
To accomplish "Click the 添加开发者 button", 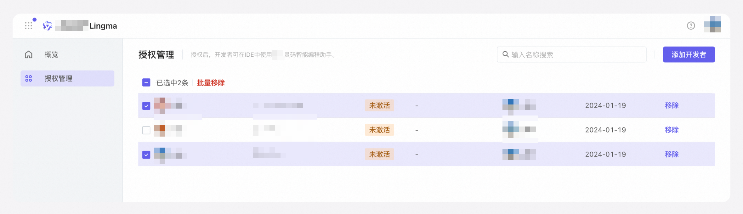I will (x=689, y=54).
